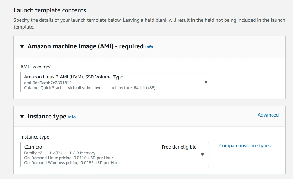Open Advanced instance type options
Viewport: 293px width, 179px height.
coord(268,115)
